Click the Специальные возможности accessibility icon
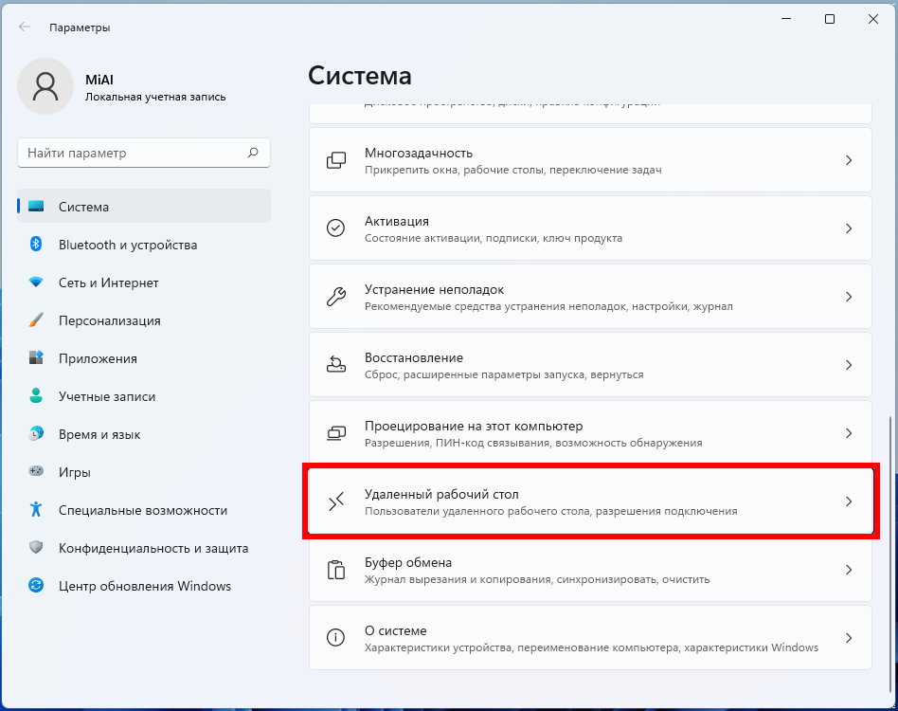 [x=36, y=510]
